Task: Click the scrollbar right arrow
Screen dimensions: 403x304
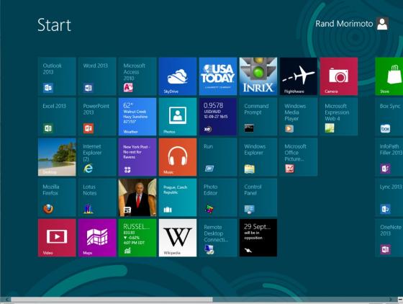Action: [391, 300]
